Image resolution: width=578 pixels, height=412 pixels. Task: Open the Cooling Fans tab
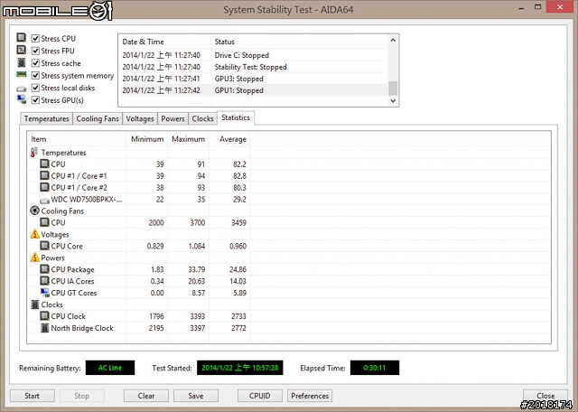98,118
